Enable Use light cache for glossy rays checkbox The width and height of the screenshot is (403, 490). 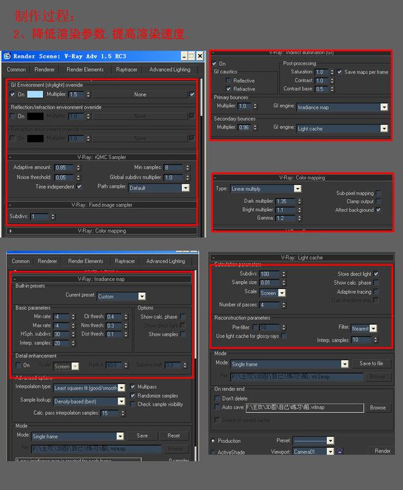tap(284, 336)
